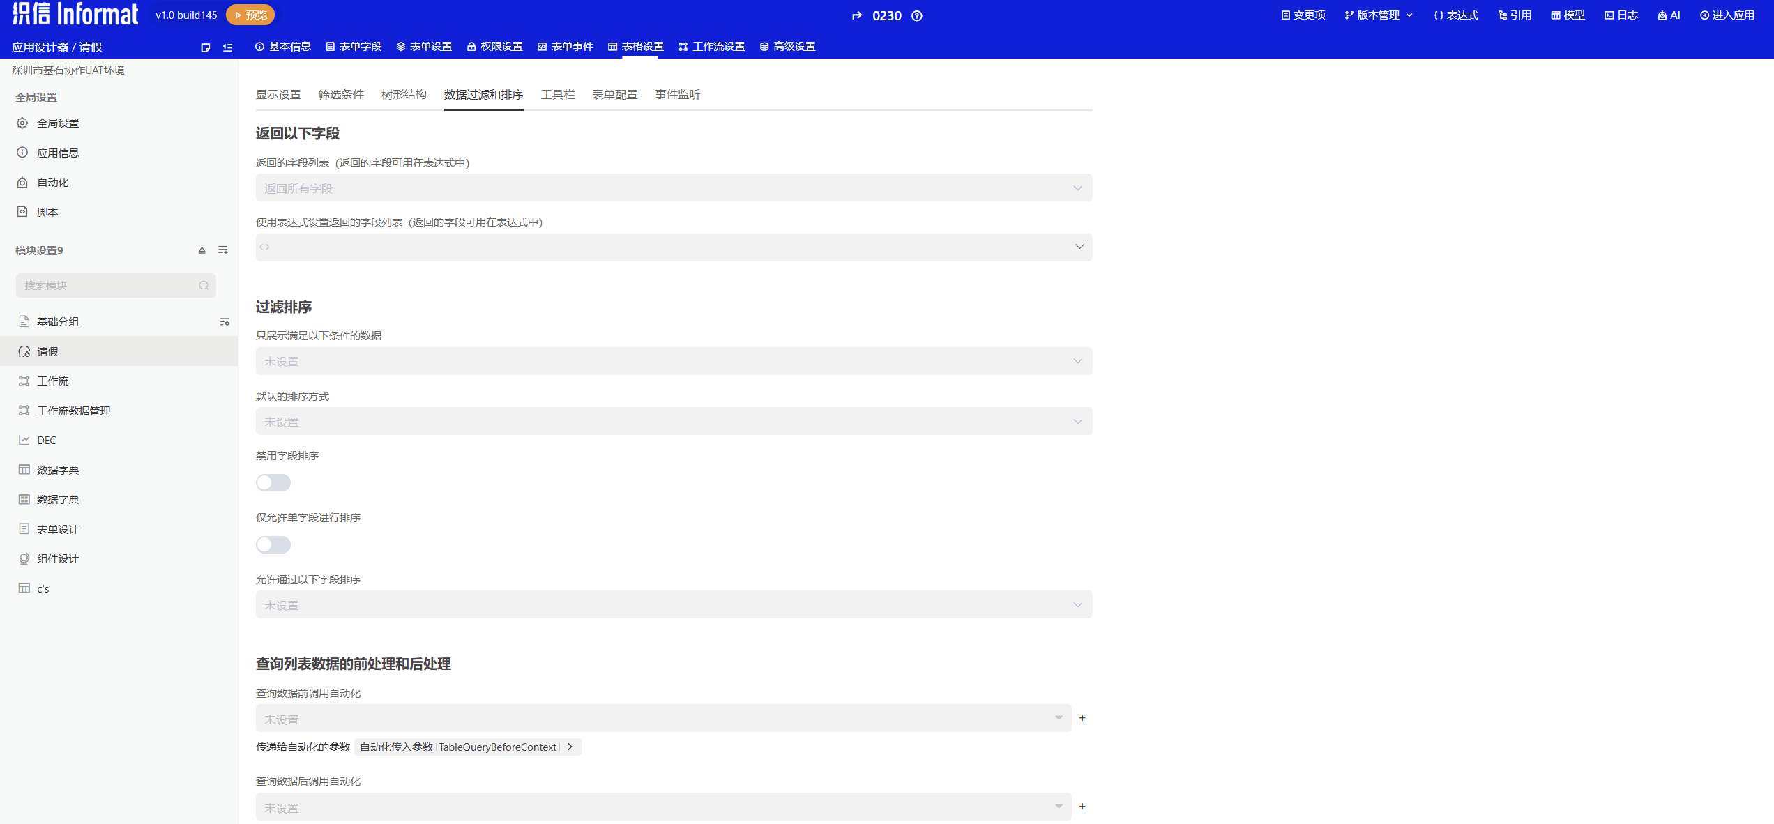Click the collapse sidebar list icon
Image resolution: width=1774 pixels, height=824 pixels.
(x=227, y=47)
